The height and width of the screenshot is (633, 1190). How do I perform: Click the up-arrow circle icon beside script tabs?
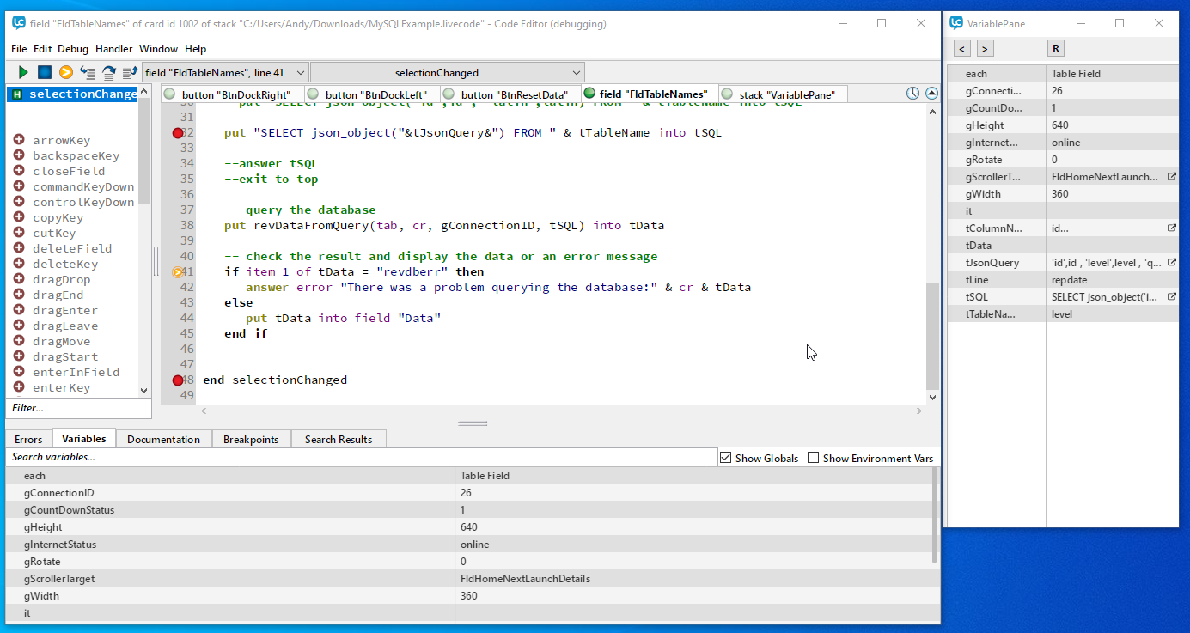(931, 94)
